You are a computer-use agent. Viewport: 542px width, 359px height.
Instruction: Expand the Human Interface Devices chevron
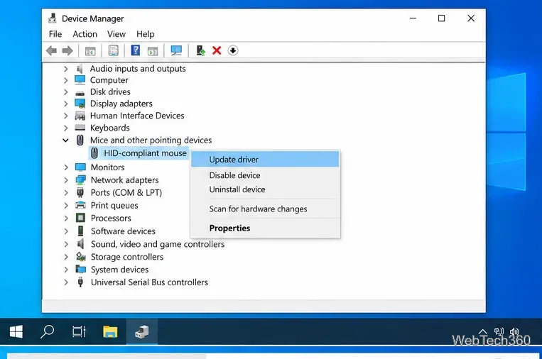click(65, 116)
